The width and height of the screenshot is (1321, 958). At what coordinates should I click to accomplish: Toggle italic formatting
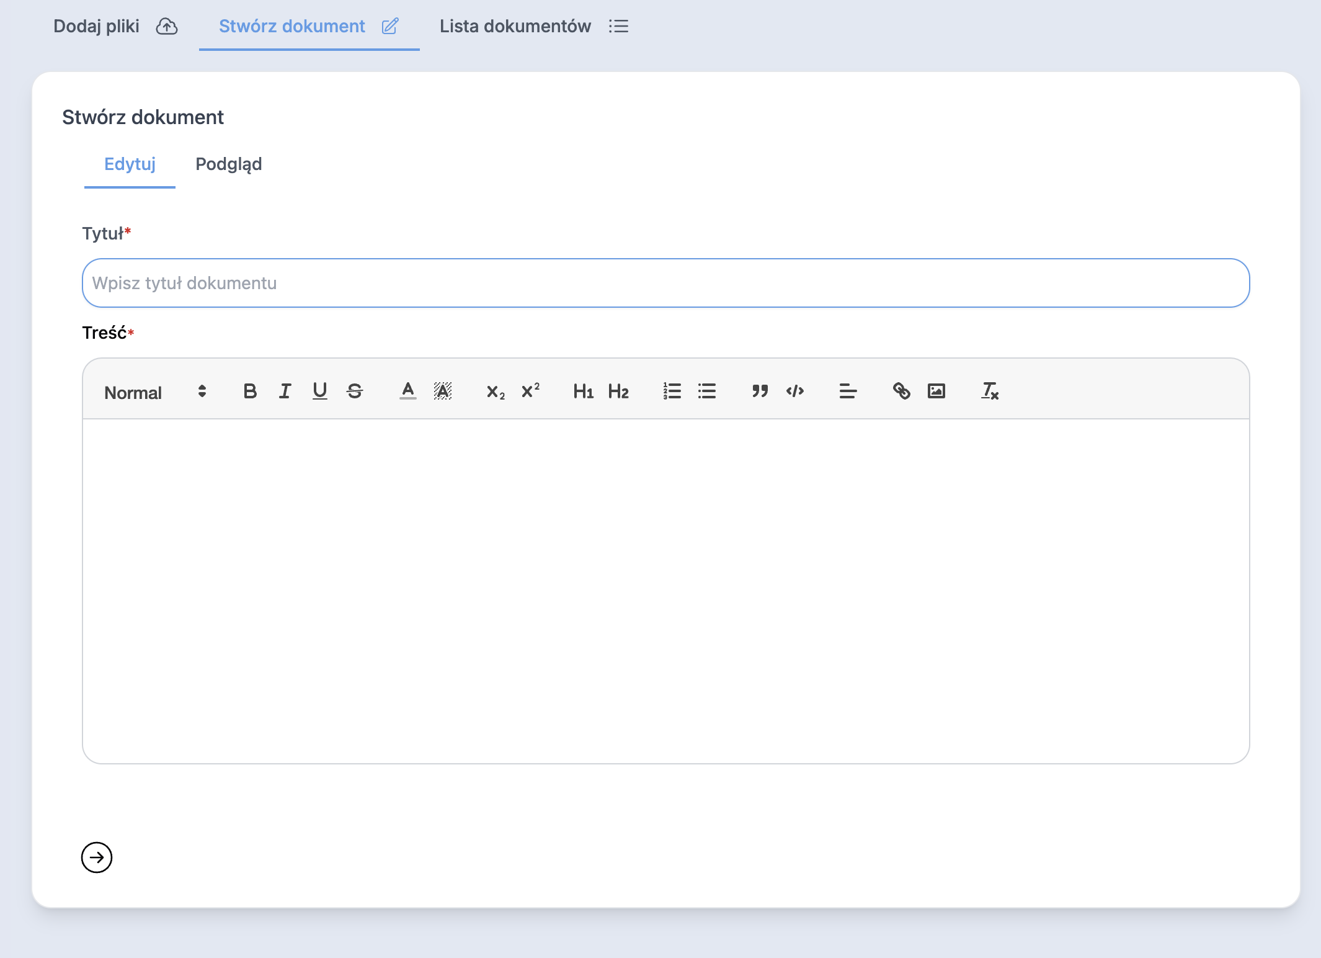[x=285, y=391]
